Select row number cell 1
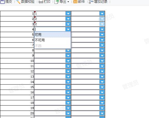149x118 pixels. pyautogui.click(x=17, y=14)
